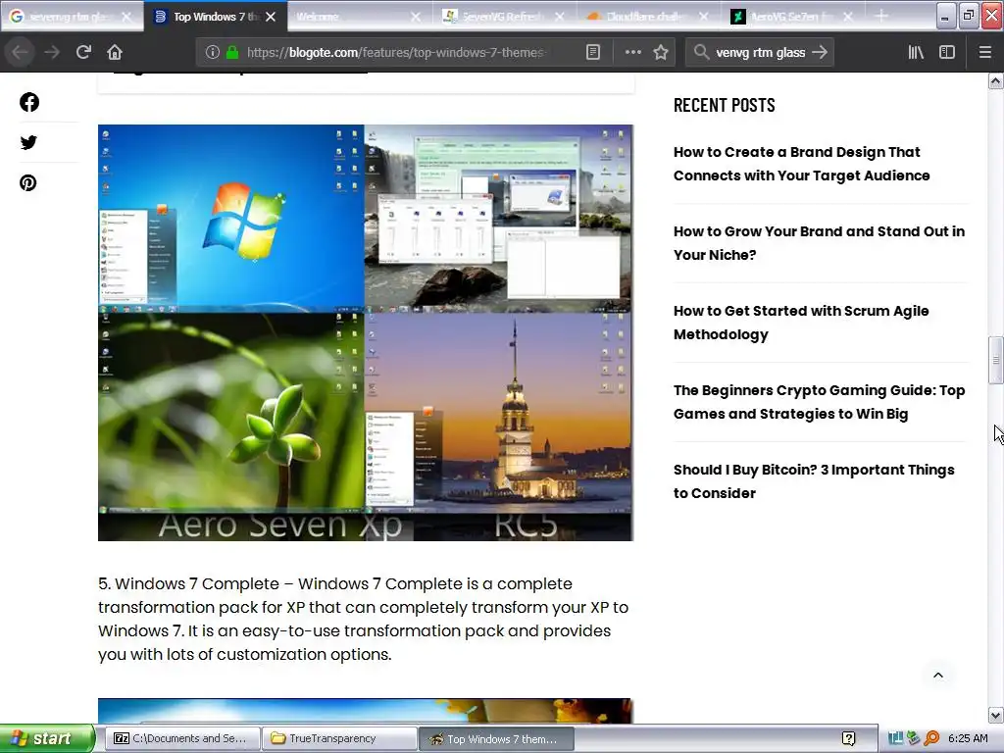This screenshot has width=1004, height=753.
Task: Go back to the previous page
Action: click(20, 52)
